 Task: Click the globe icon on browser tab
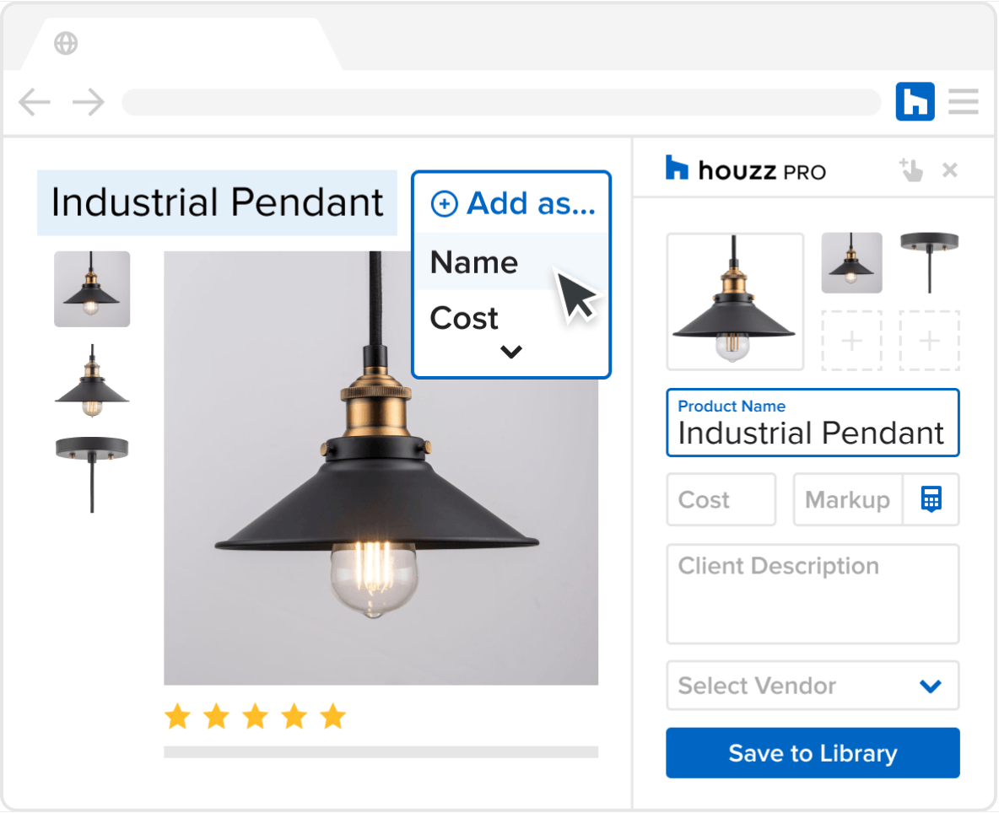click(x=66, y=43)
